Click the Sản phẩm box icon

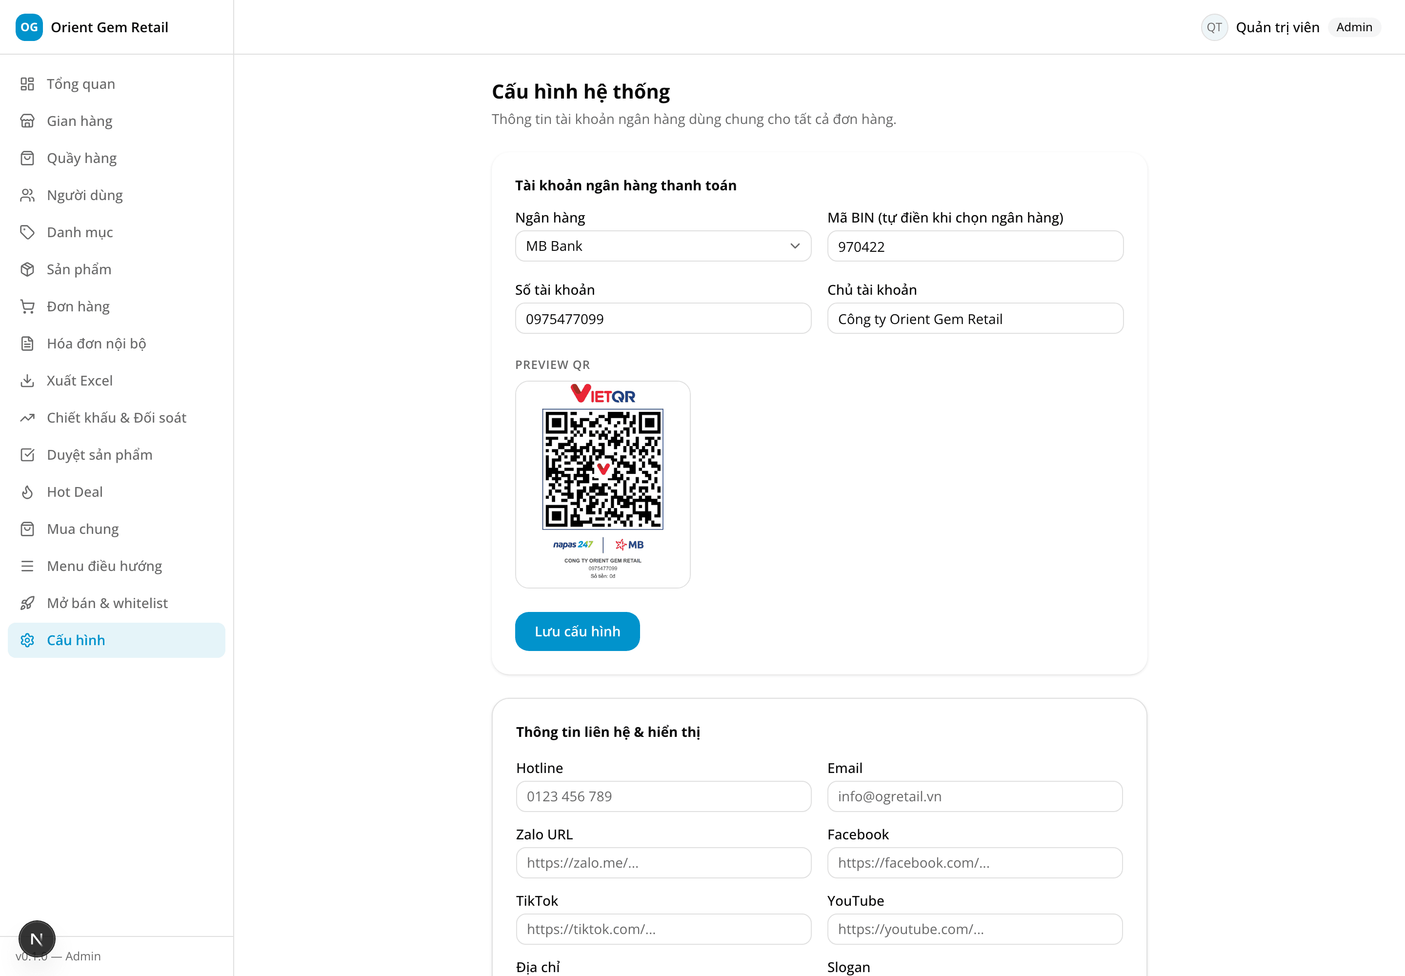point(27,269)
